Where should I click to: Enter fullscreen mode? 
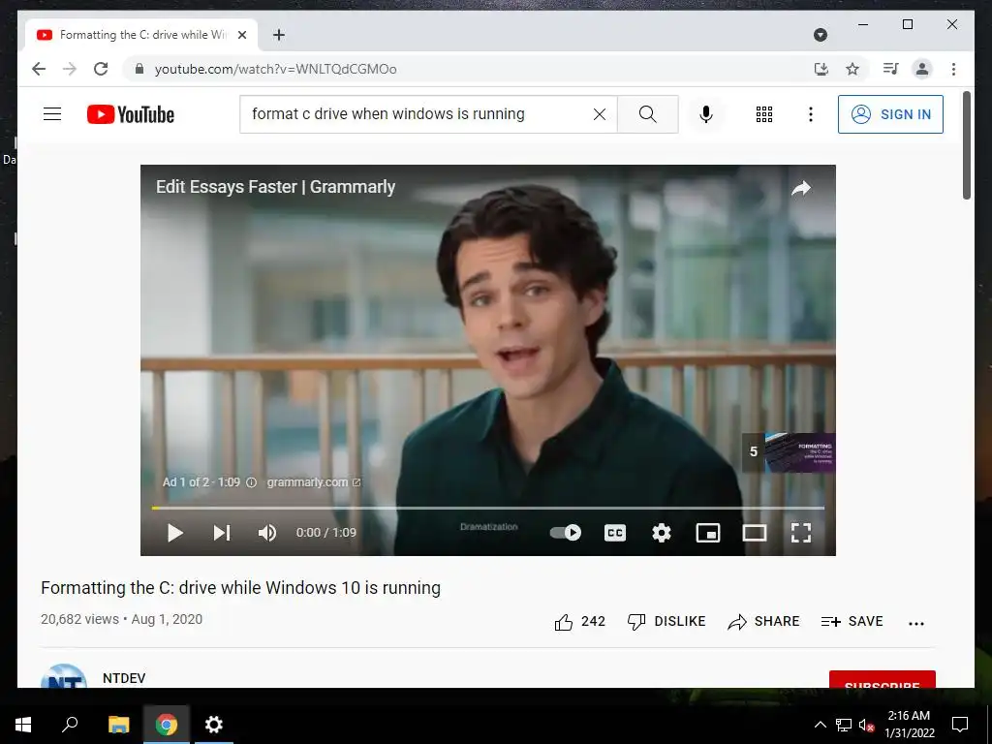[x=801, y=533]
